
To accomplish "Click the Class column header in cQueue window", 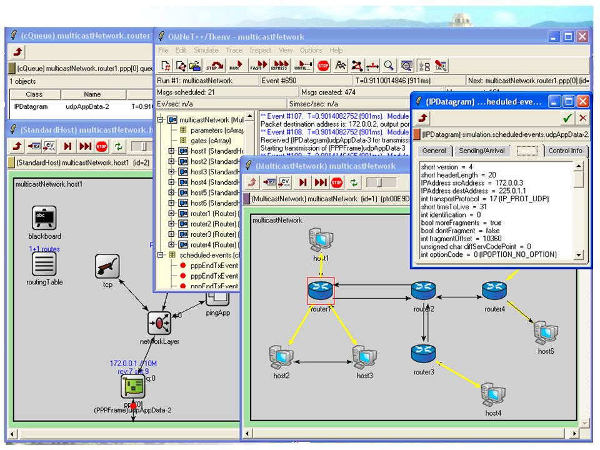I will click(x=34, y=94).
